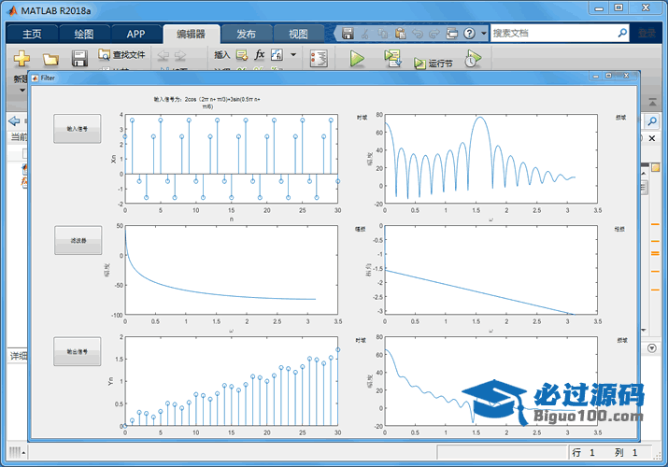Screen dimensions: 668x467
Task: Click the Run and Advance icon
Action: click(x=392, y=58)
